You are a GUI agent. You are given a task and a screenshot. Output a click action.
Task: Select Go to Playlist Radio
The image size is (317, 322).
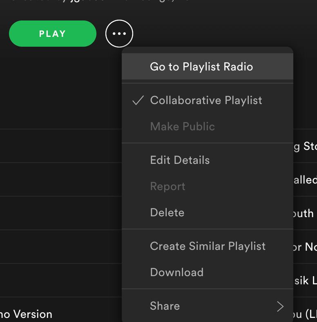click(208, 66)
